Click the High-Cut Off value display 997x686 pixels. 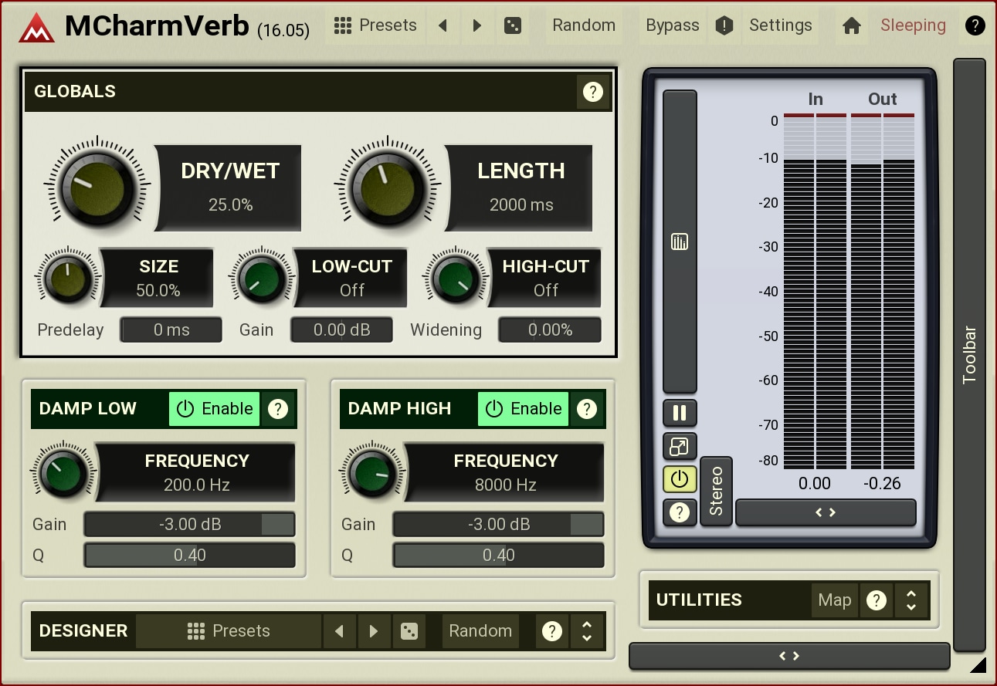(546, 290)
